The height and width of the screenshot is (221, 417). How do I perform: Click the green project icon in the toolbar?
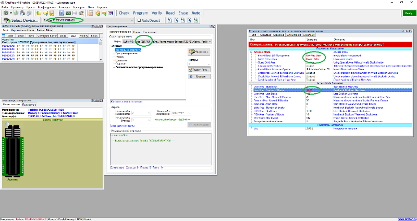click(6, 13)
